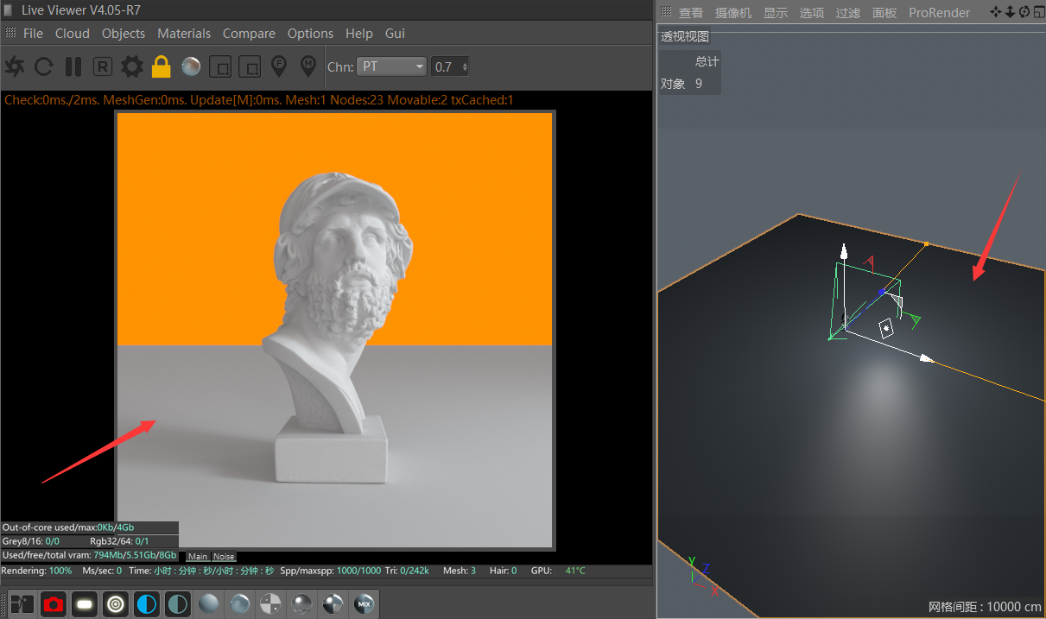Open 查看 menu in viewport

click(x=691, y=13)
